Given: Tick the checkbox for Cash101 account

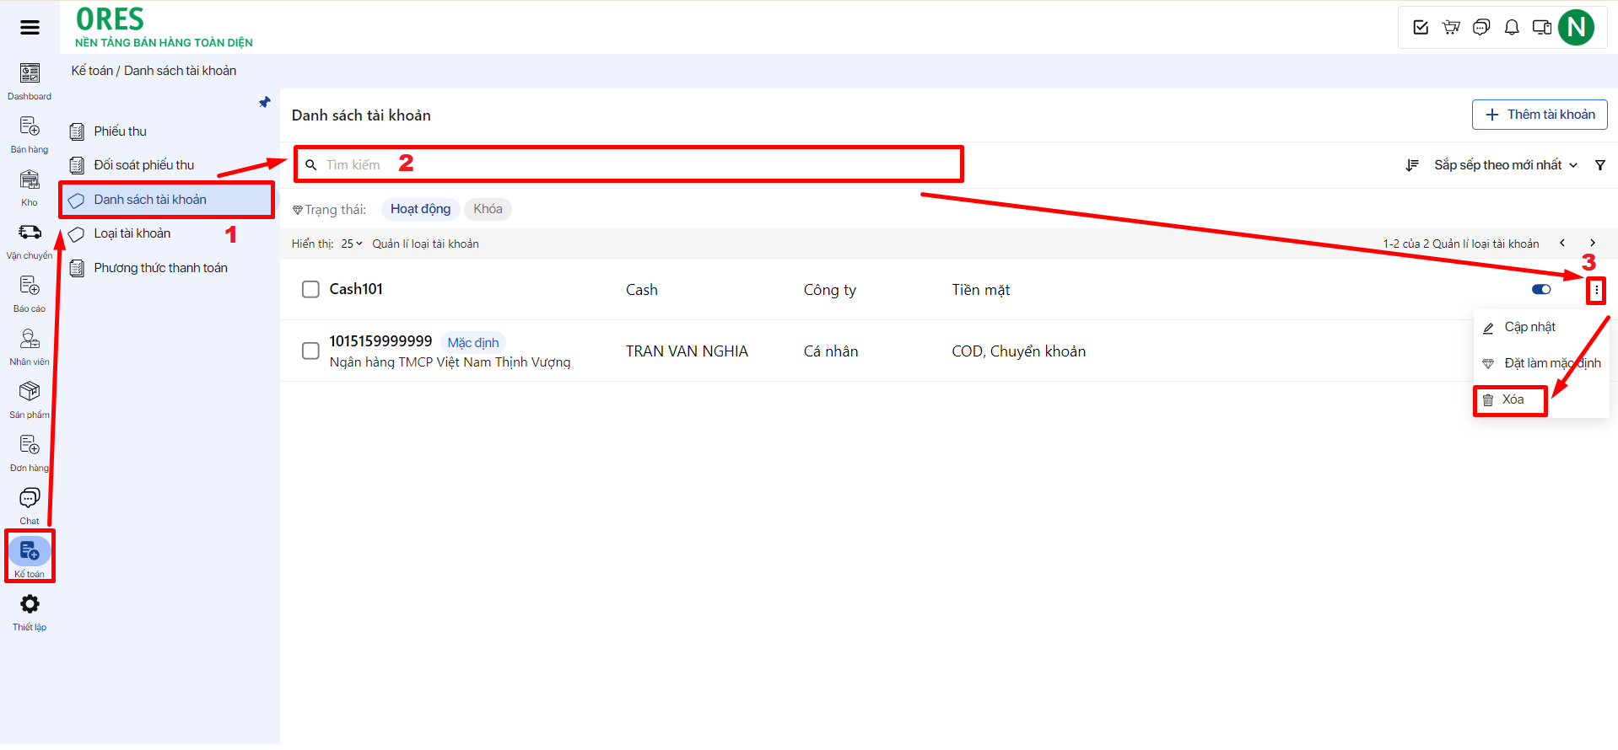Looking at the screenshot, I should (310, 290).
